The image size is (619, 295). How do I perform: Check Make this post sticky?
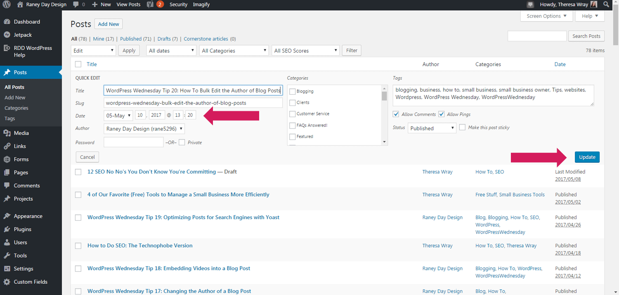(462, 127)
